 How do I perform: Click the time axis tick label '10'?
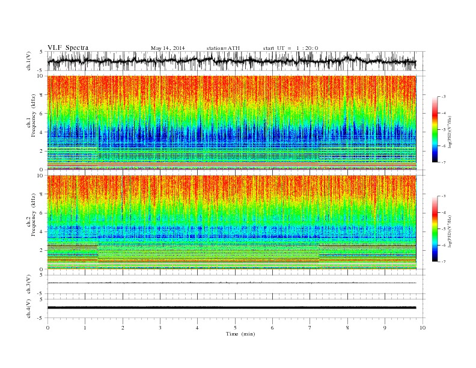pyautogui.click(x=423, y=328)
